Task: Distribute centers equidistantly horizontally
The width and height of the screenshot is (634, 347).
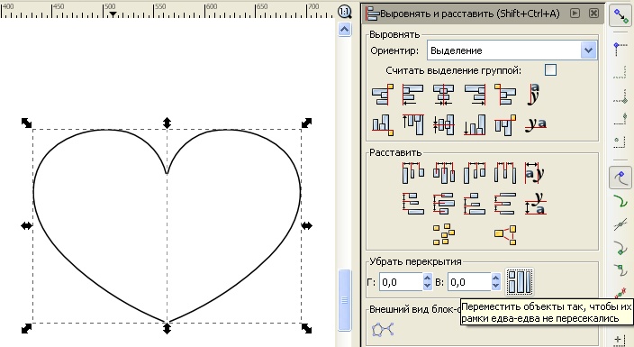Action: click(x=444, y=173)
